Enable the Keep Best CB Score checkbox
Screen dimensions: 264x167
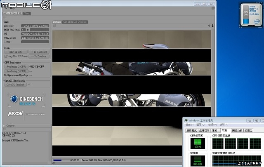(5, 56)
